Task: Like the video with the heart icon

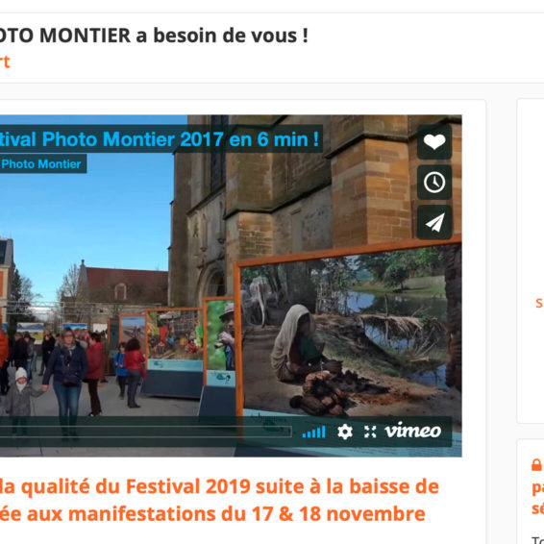Action: (x=434, y=142)
